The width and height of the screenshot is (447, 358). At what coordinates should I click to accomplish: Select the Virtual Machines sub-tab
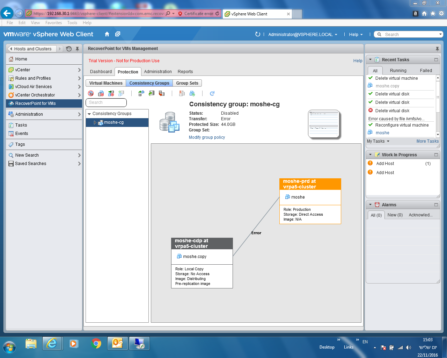coord(106,83)
